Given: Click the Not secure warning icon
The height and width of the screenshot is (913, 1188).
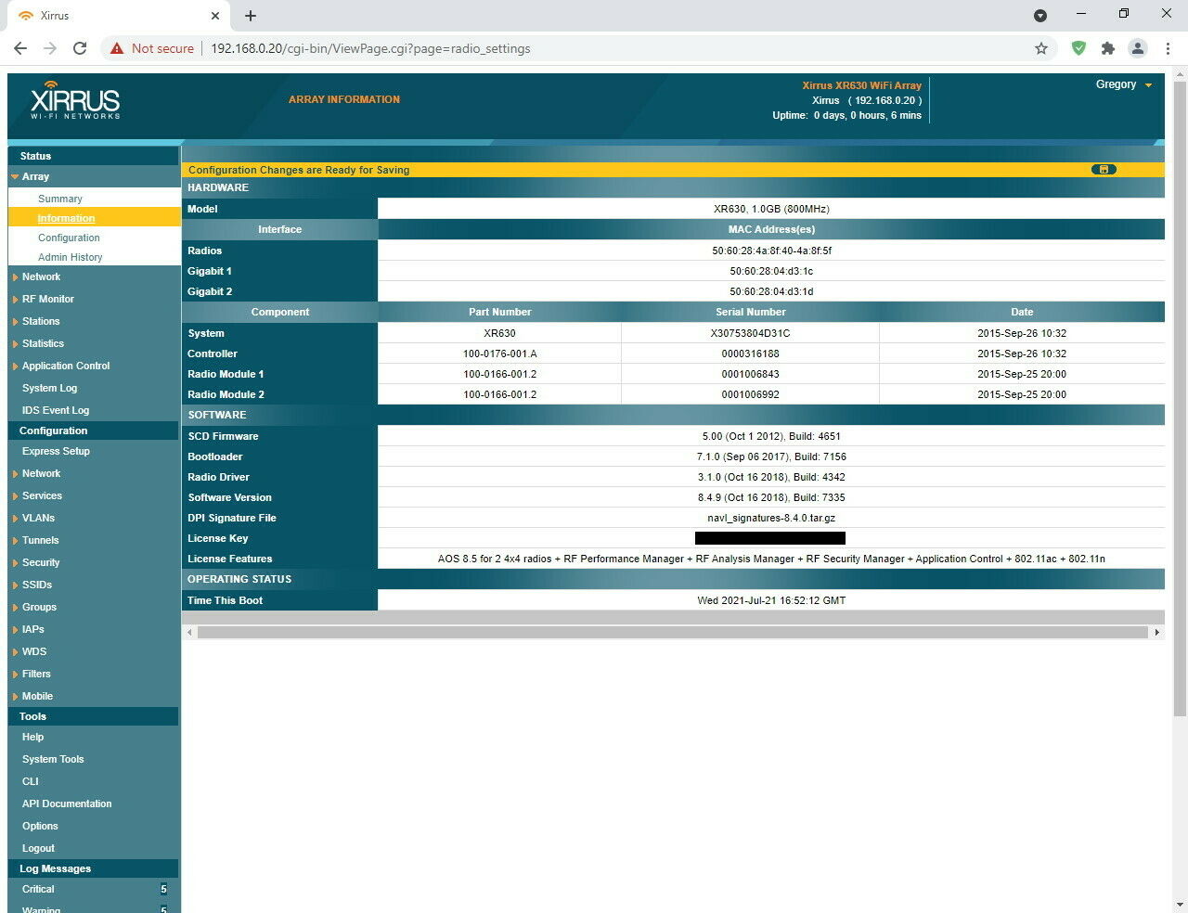Looking at the screenshot, I should [117, 48].
